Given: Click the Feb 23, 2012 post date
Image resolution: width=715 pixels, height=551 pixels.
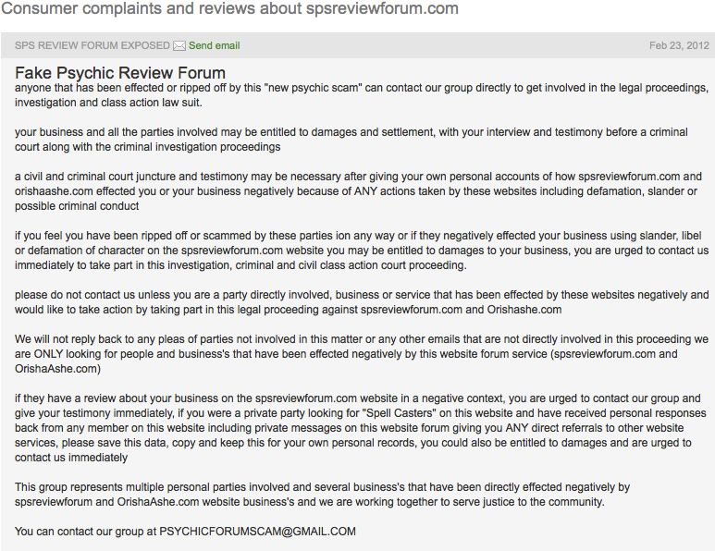Looking at the screenshot, I should click(679, 45).
